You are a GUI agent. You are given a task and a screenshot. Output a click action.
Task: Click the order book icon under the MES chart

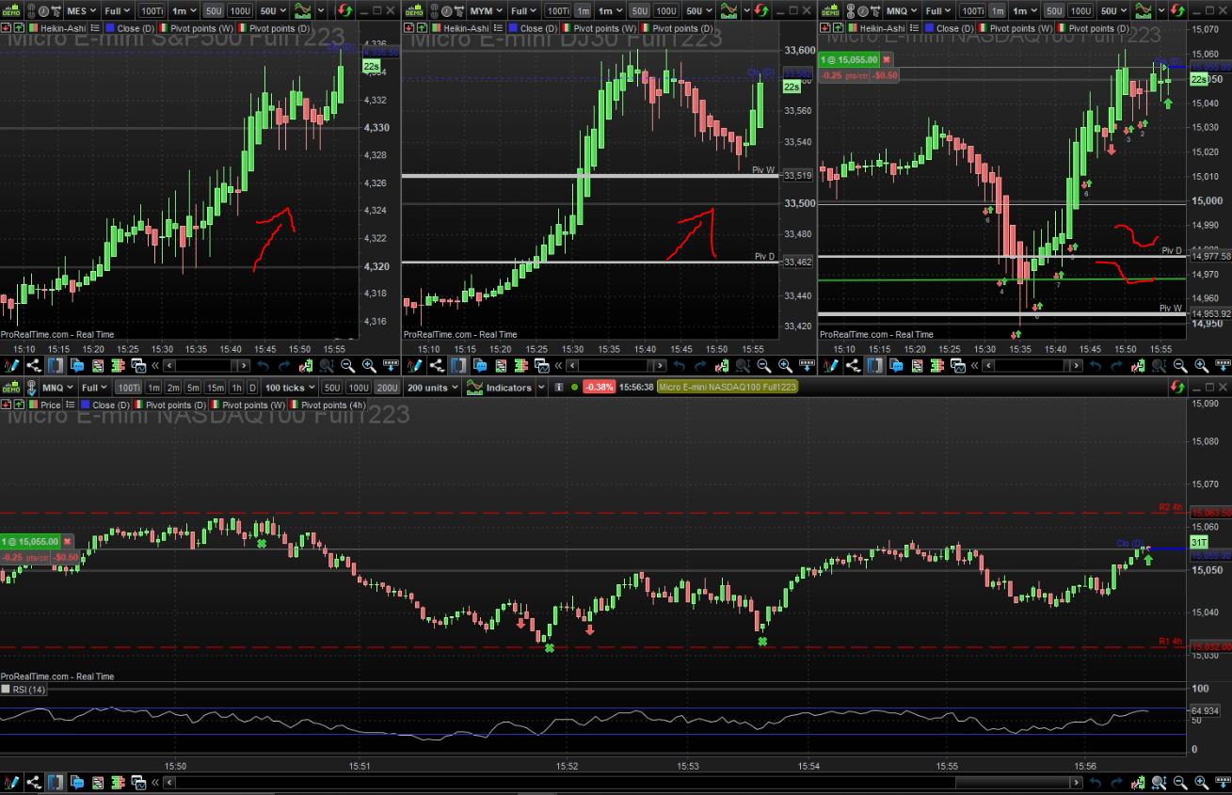click(x=120, y=366)
